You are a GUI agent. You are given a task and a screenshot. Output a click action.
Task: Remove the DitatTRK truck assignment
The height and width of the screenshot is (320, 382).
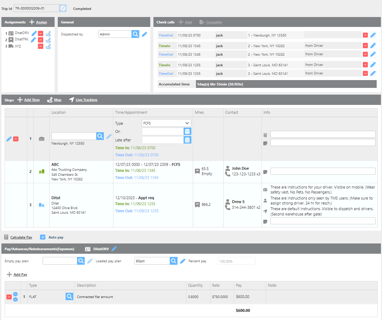[40, 40]
